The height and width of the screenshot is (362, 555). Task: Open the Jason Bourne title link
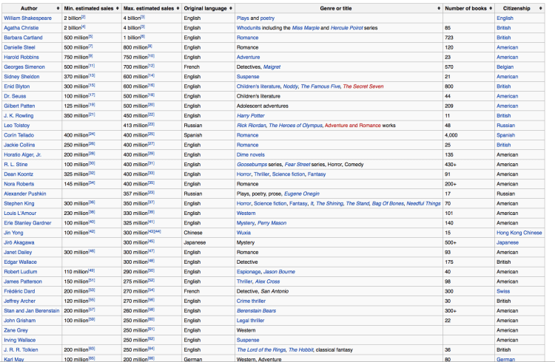pos(279,272)
